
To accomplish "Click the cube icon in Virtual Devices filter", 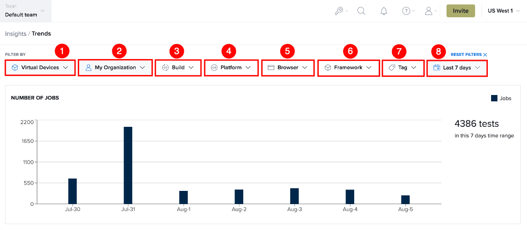I will tap(15, 67).
